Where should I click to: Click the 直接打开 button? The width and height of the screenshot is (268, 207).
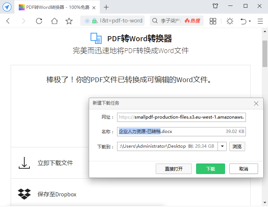[x=174, y=169]
